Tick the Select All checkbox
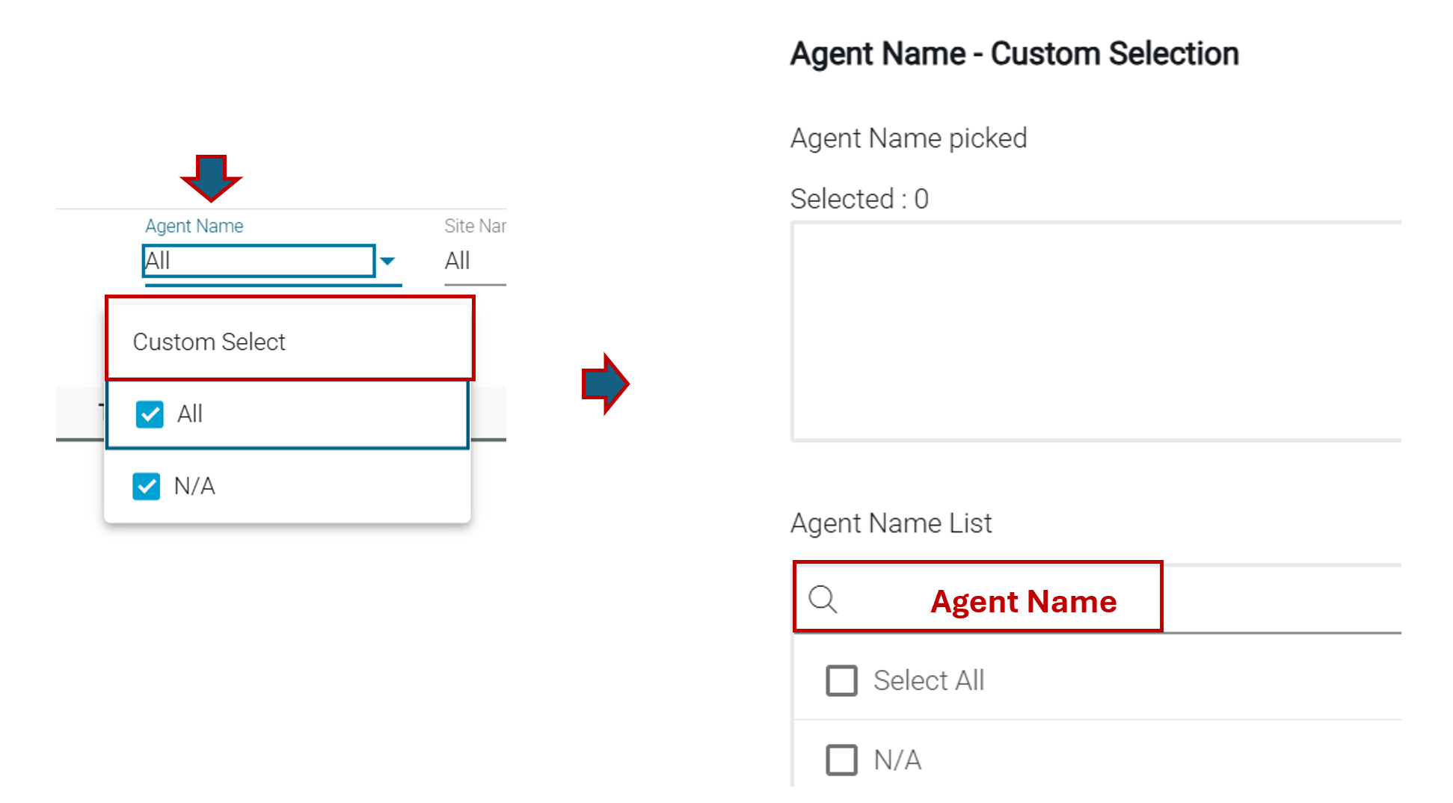Viewport: 1453px width, 803px height. coord(841,680)
